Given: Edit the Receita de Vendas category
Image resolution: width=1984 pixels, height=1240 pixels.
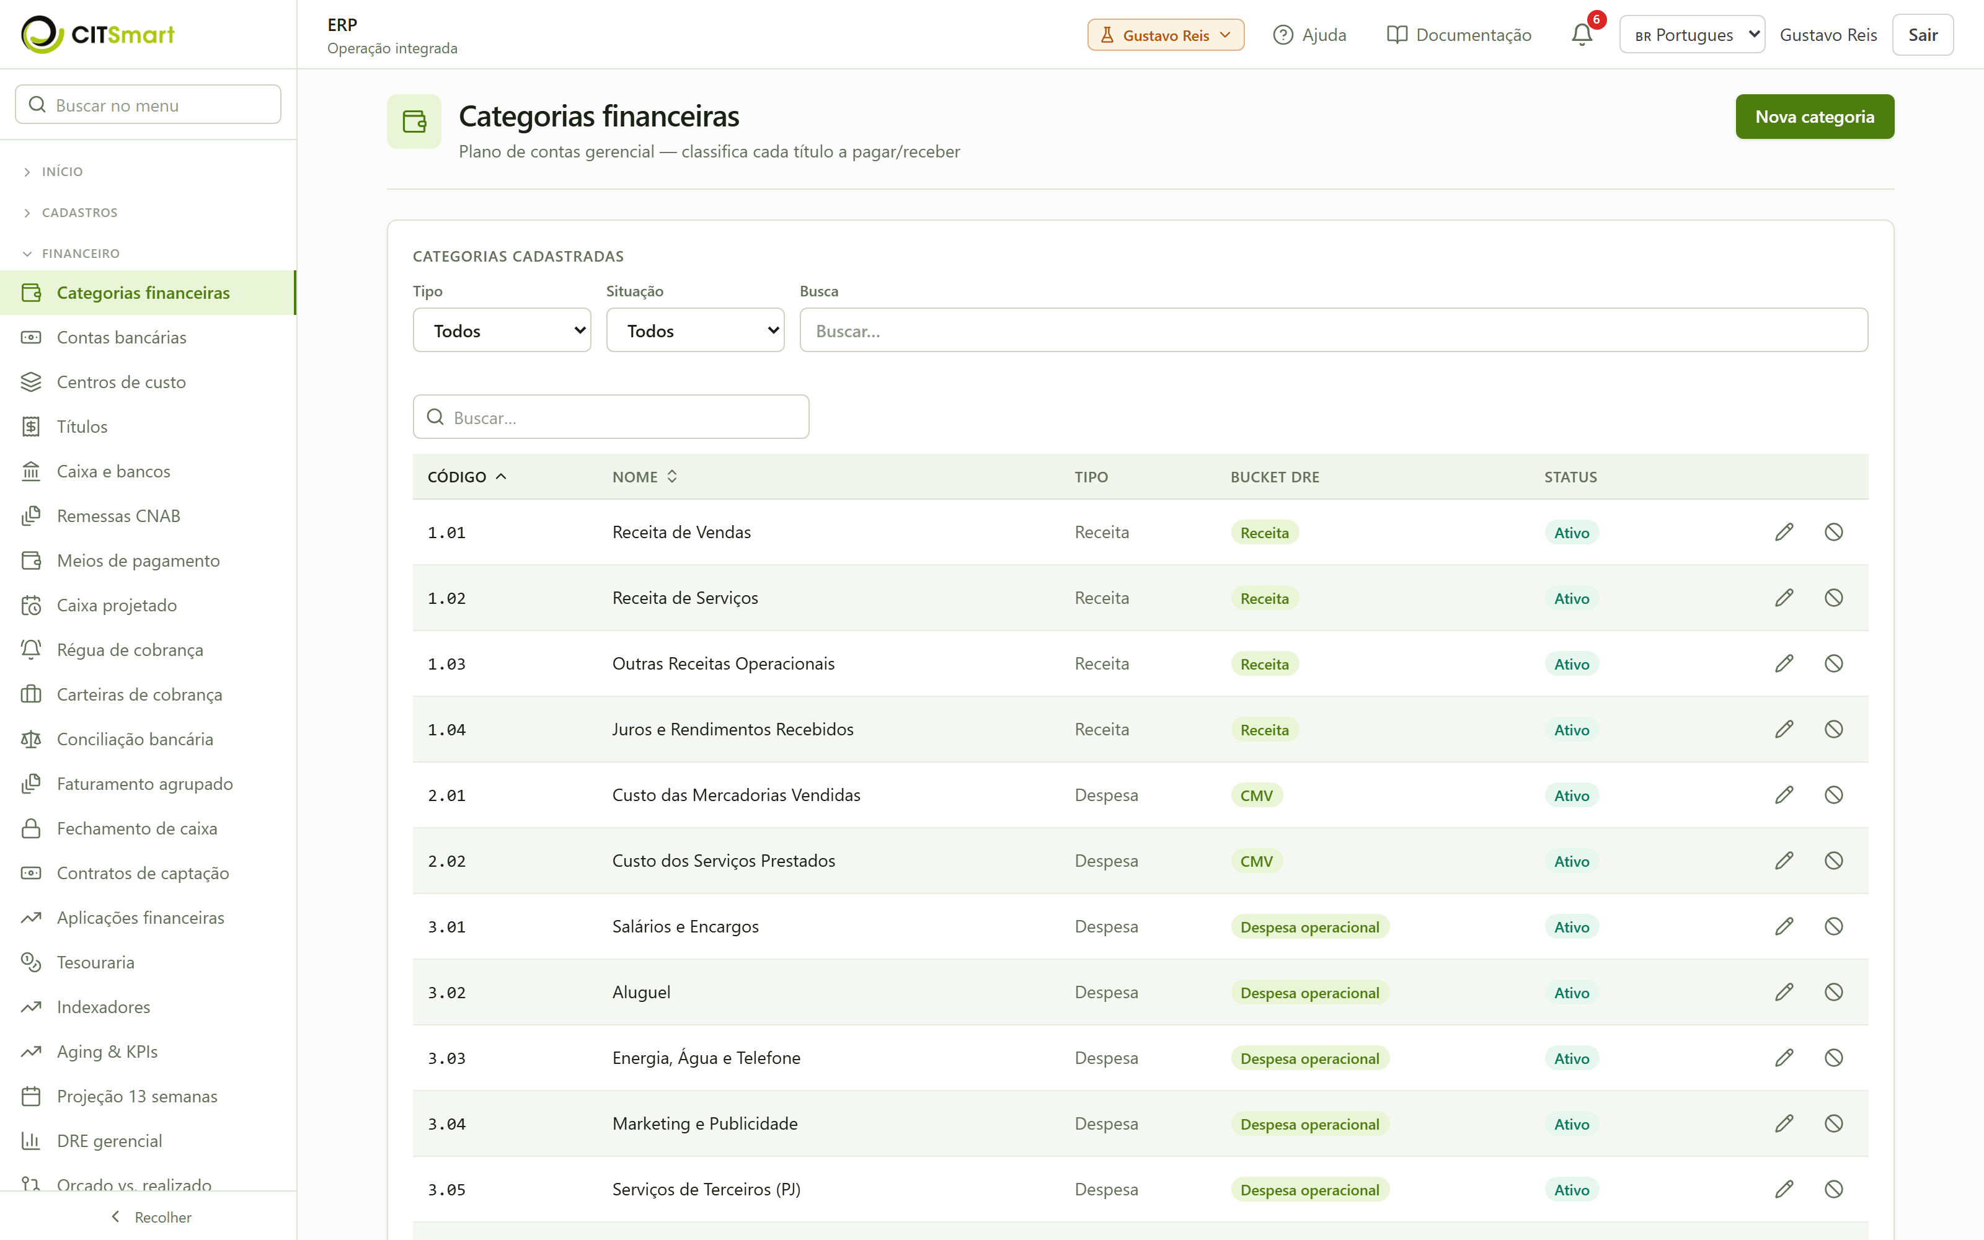Looking at the screenshot, I should pos(1784,532).
